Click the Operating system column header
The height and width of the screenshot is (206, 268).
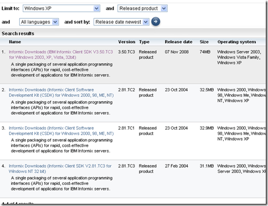click(x=236, y=42)
